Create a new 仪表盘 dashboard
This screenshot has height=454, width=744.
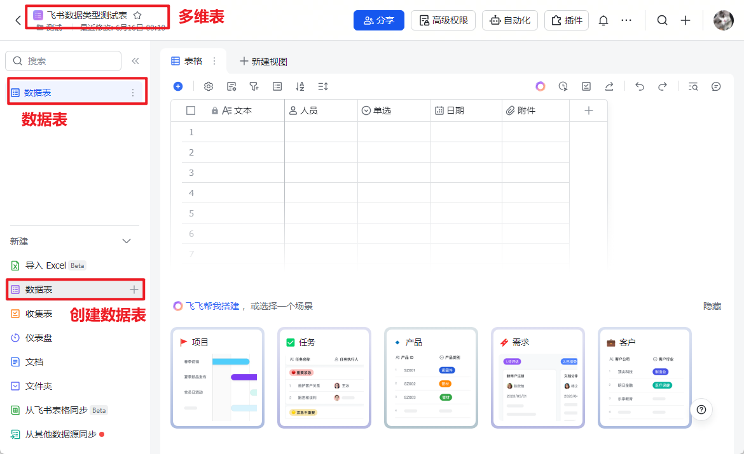[32, 338]
